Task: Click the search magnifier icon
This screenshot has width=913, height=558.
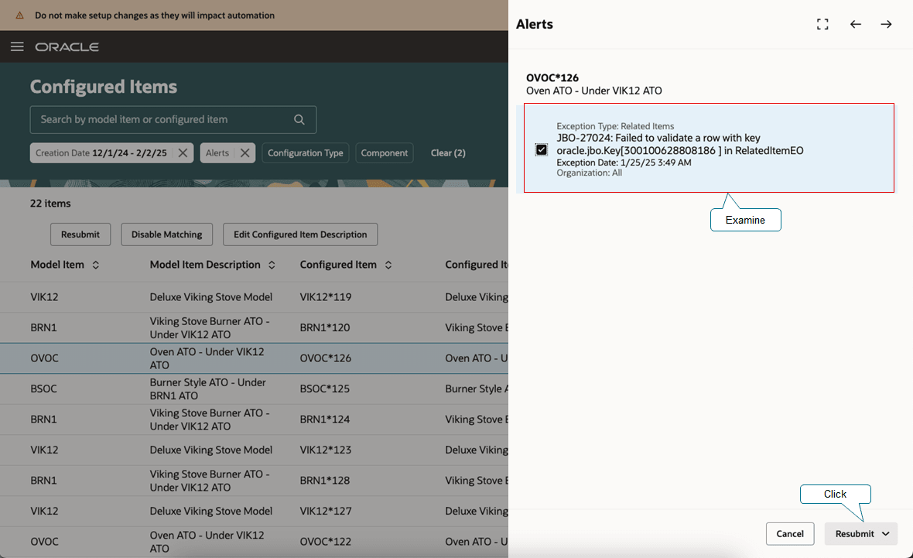Action: (299, 119)
